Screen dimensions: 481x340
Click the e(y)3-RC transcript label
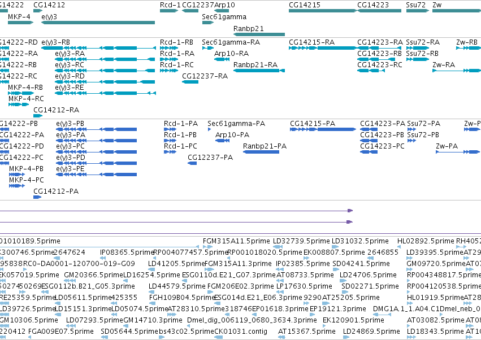70,65
